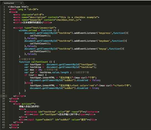Image resolution: width=151 pixels, height=130 pixels.
Task: Click the var max = 20 statement
Action: [33, 70]
